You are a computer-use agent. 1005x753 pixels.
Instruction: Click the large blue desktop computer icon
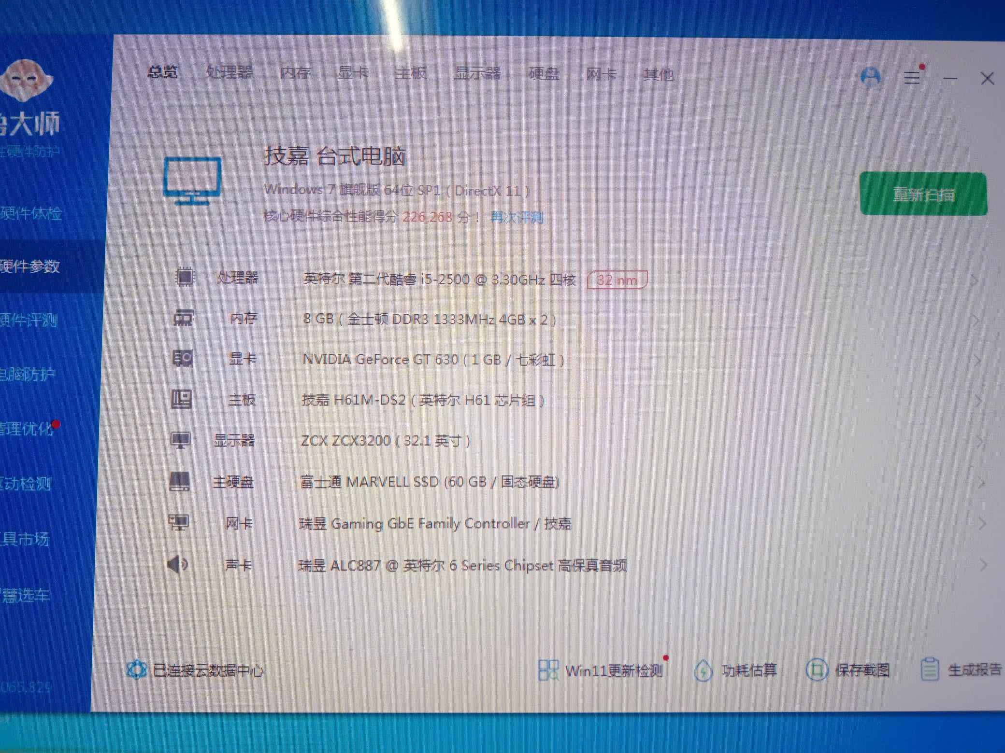(192, 181)
